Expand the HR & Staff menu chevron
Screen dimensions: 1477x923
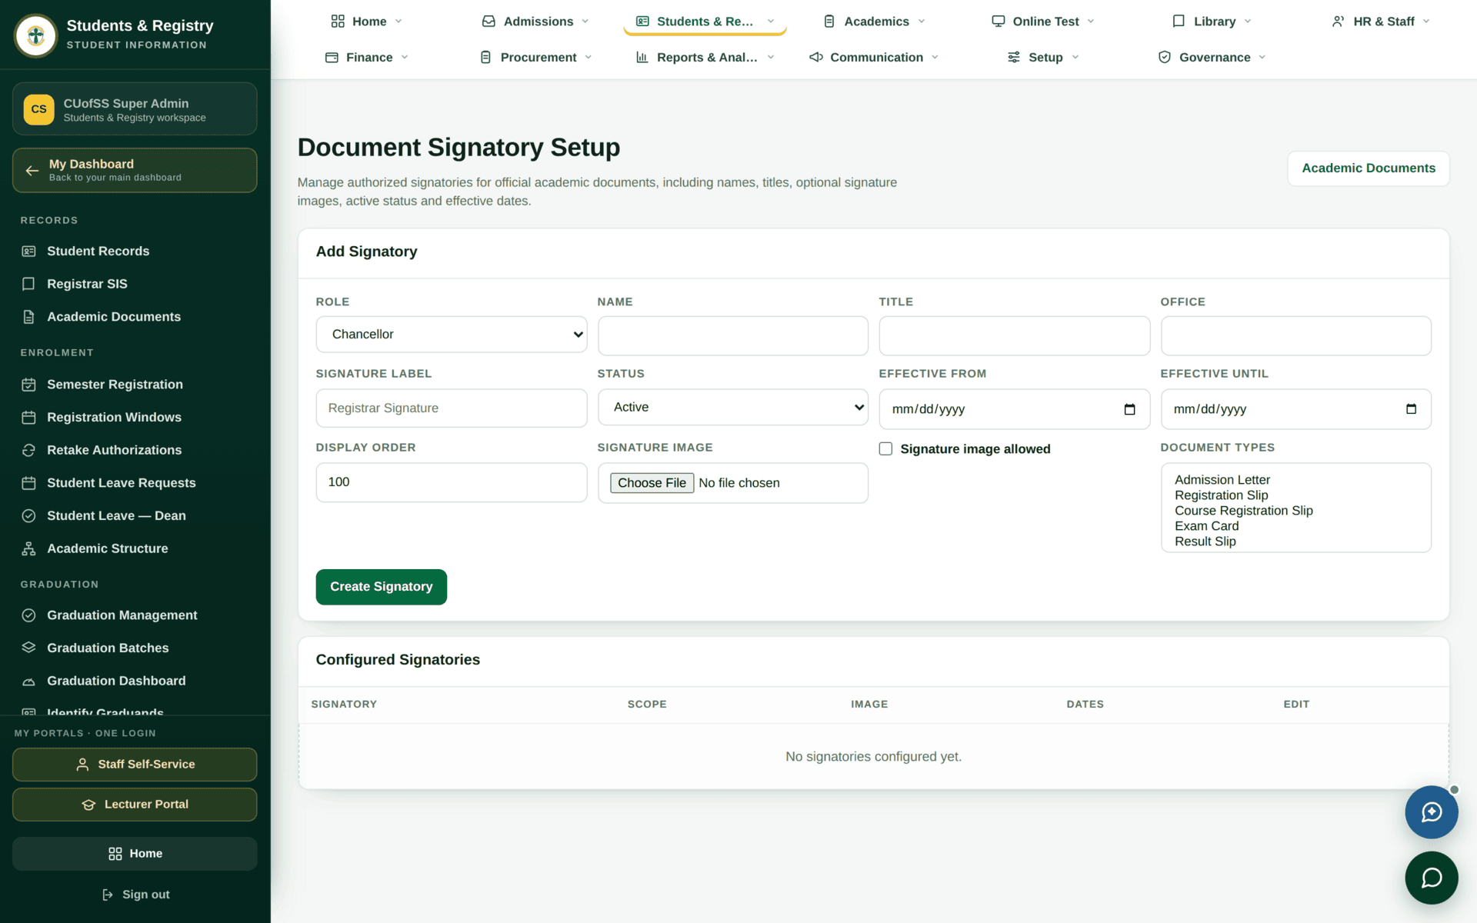[1426, 22]
